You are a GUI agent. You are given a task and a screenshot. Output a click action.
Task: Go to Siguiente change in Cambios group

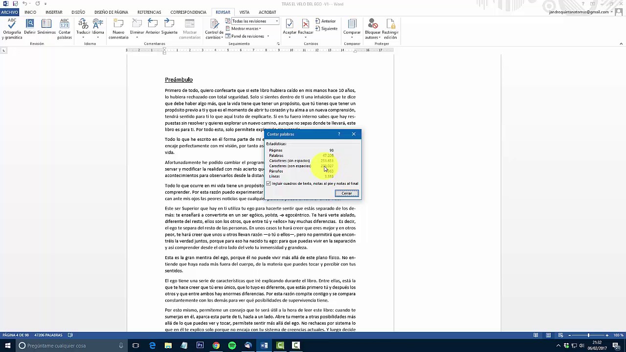(326, 28)
